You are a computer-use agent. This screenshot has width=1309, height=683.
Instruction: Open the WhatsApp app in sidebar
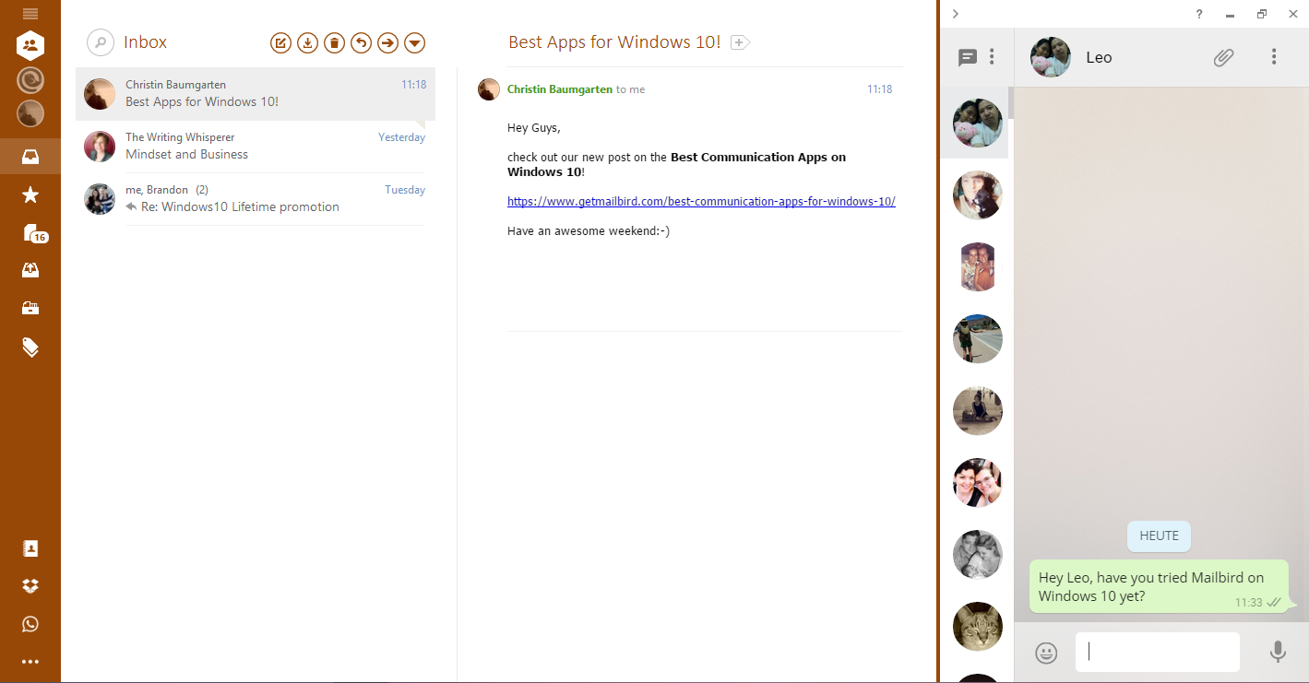coord(30,624)
